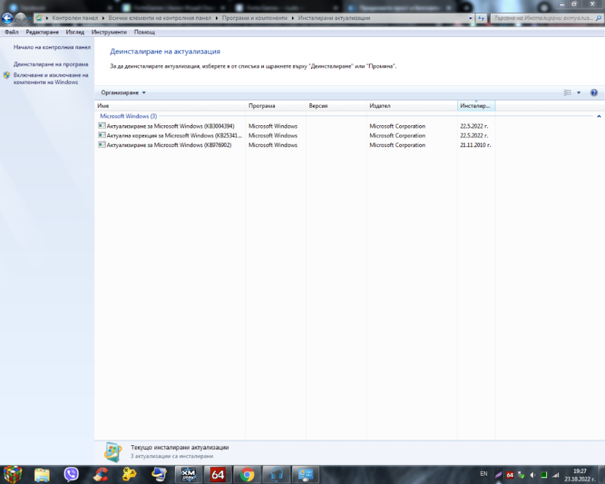Image resolution: width=605 pixels, height=484 pixels.
Task: Open the computer with globe taskbar icon
Action: click(x=159, y=475)
